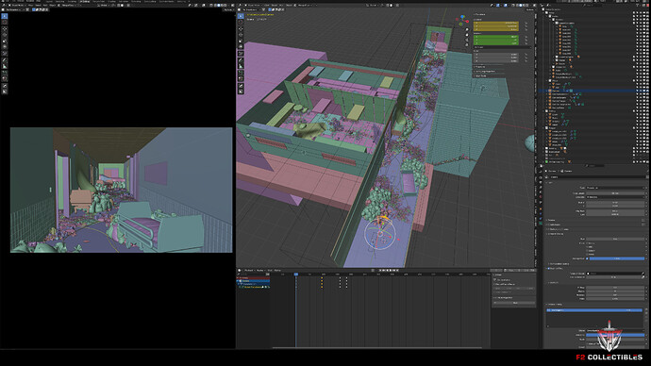Select the highlighted blue channel row in timeline
The height and width of the screenshot is (366, 651).
click(254, 281)
